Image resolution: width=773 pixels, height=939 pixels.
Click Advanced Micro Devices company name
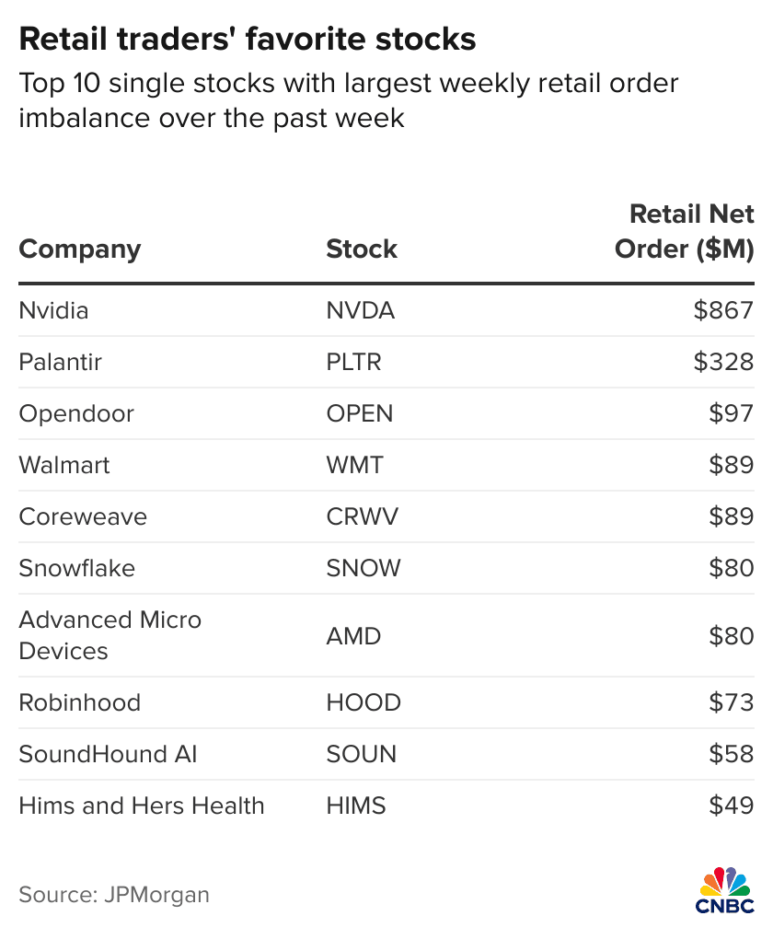point(110,635)
